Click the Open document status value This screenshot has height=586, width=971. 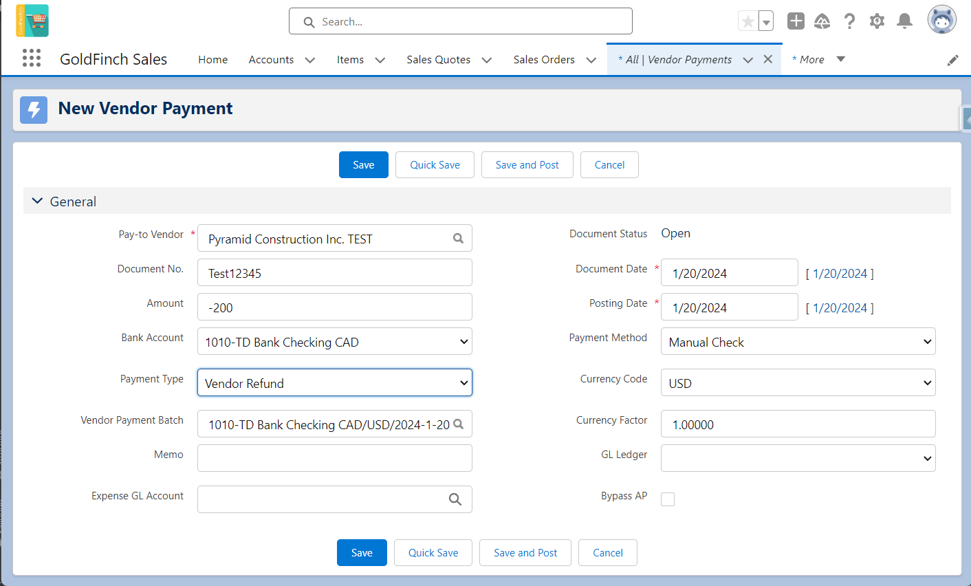pos(676,233)
